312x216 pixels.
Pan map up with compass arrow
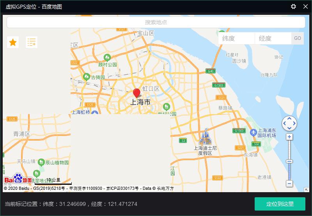(x=289, y=118)
